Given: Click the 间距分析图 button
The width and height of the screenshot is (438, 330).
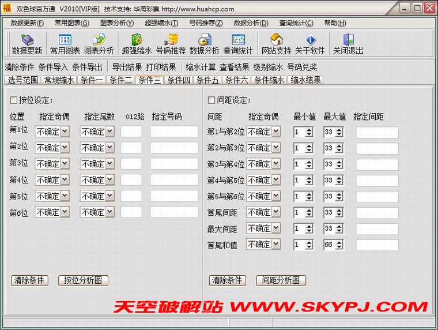Looking at the screenshot, I should coord(281,280).
